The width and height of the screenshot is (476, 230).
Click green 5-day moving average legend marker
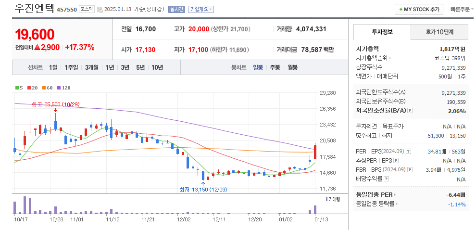point(17,88)
